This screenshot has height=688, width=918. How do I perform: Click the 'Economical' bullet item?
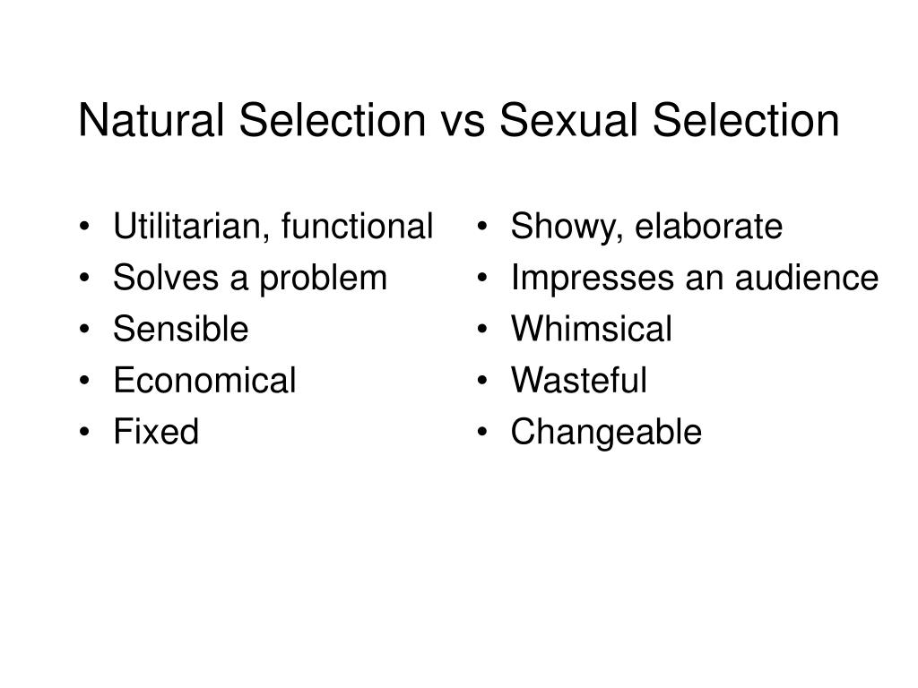205,380
